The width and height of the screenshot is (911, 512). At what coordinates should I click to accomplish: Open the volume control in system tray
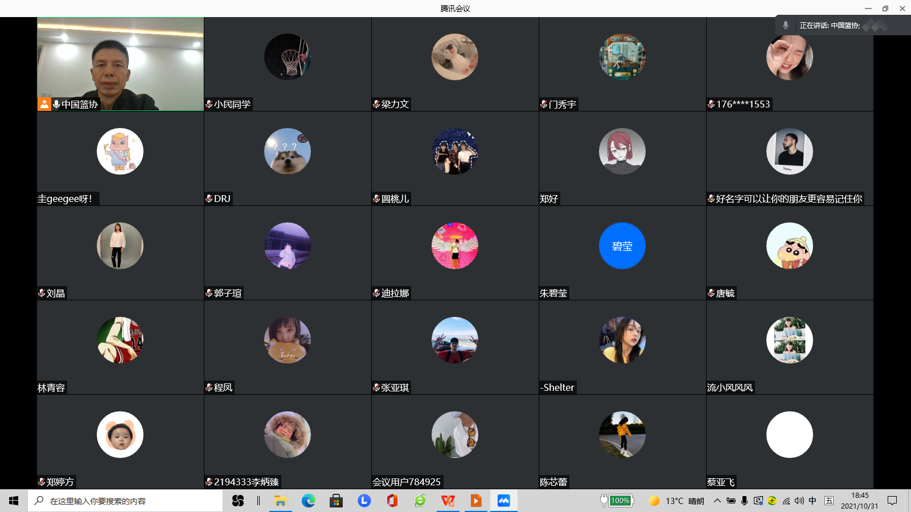(799, 501)
